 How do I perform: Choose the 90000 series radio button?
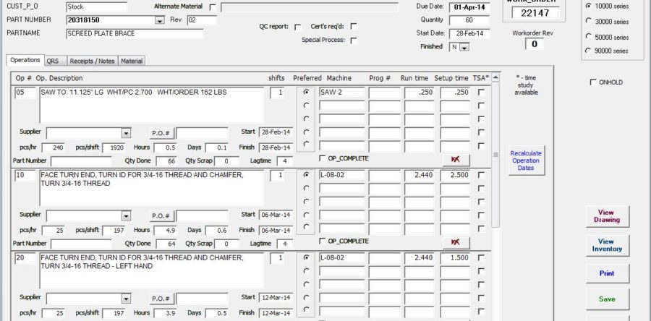tap(588, 51)
